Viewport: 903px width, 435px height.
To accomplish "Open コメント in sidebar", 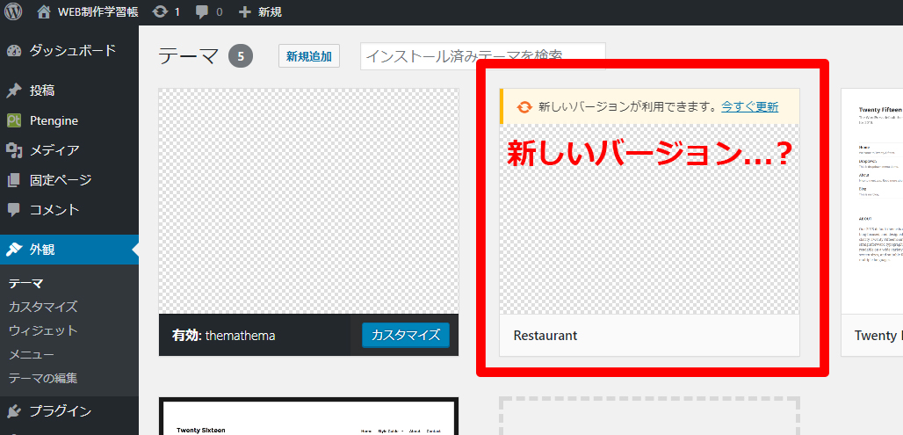I will click(54, 210).
